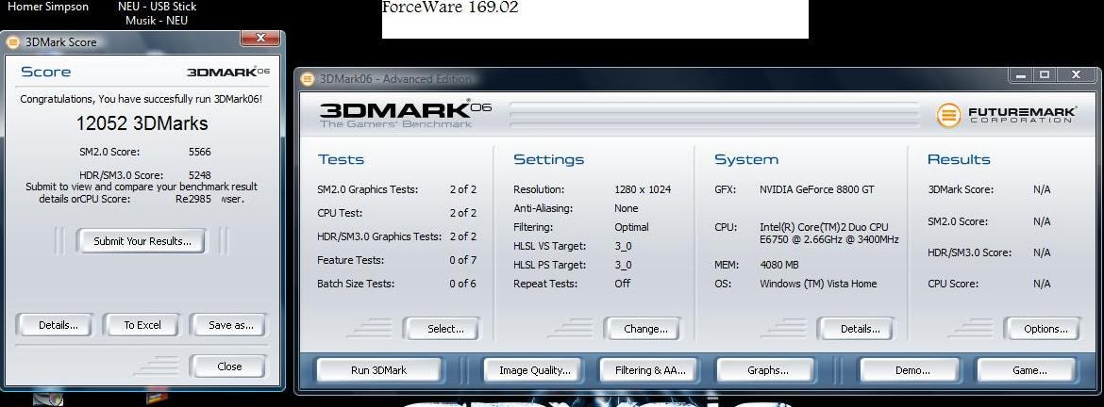This screenshot has width=1104, height=407.
Task: Click the Futuremark Corporation logo
Action: 1007,115
